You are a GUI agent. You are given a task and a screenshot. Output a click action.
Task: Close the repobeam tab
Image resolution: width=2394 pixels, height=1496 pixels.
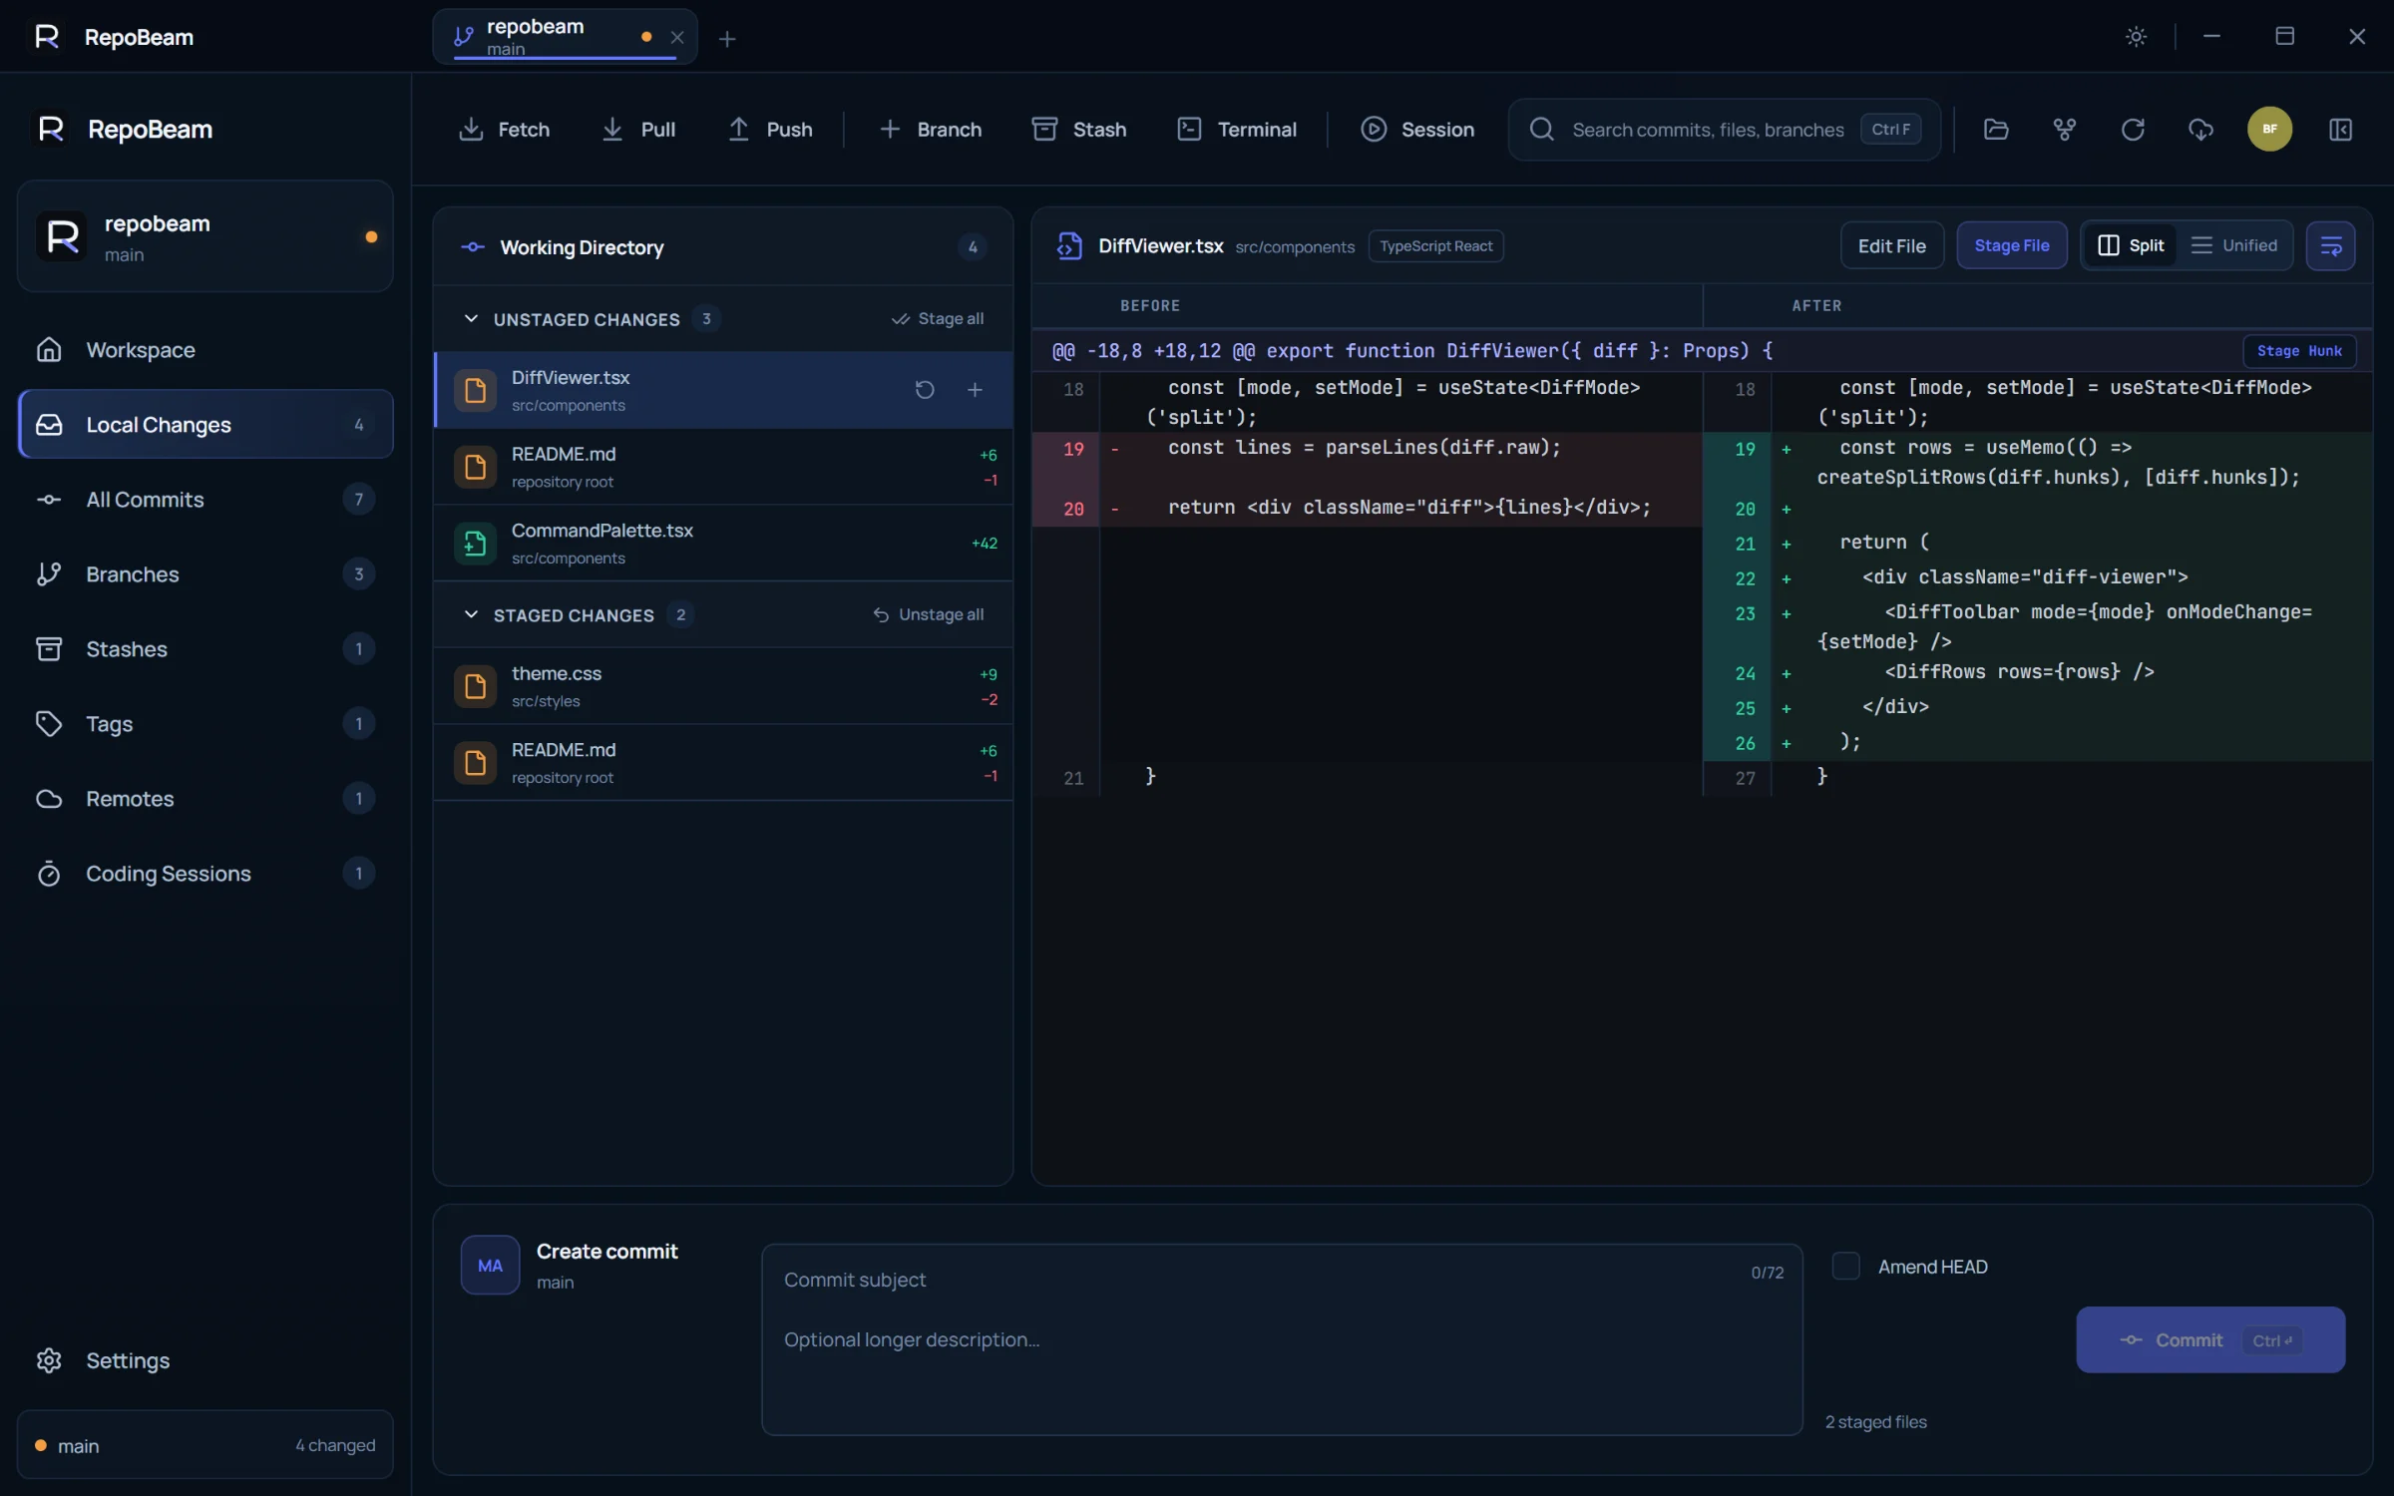point(677,37)
